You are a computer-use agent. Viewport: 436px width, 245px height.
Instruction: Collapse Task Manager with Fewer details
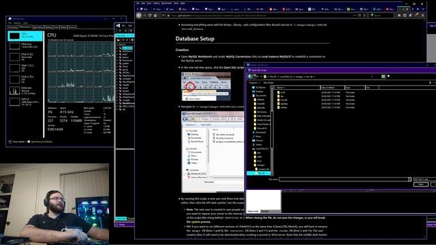click(x=16, y=142)
